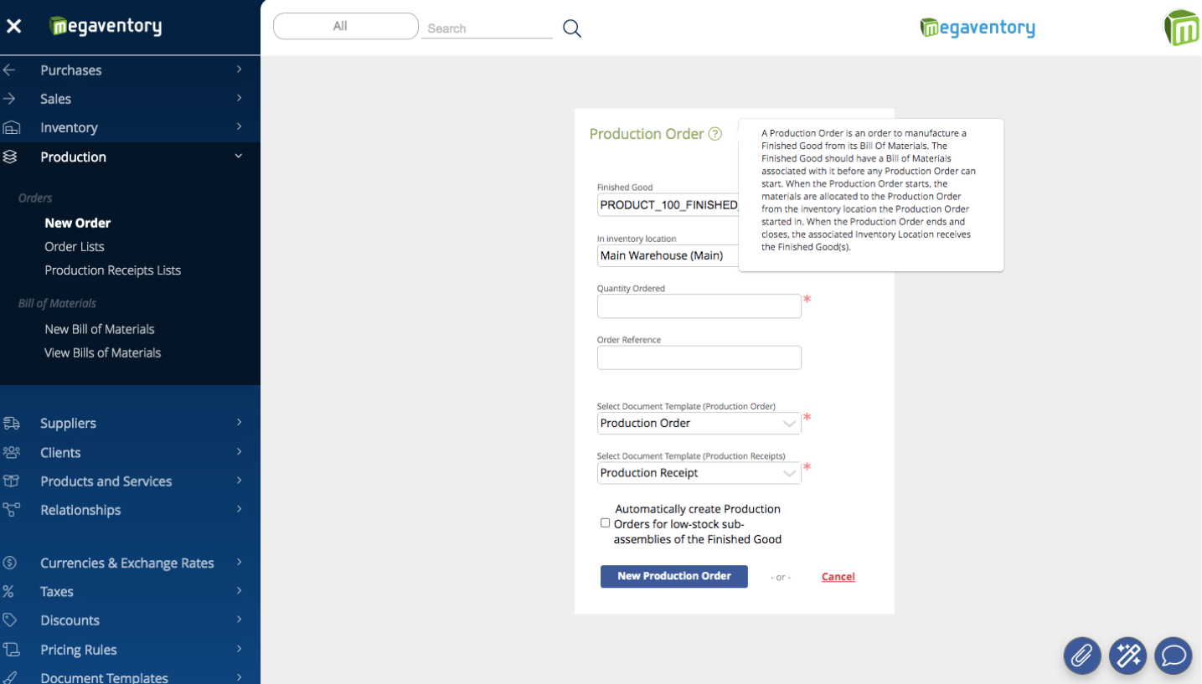The image size is (1202, 684).
Task: Open Production Receipts Lists
Action: [x=113, y=270]
